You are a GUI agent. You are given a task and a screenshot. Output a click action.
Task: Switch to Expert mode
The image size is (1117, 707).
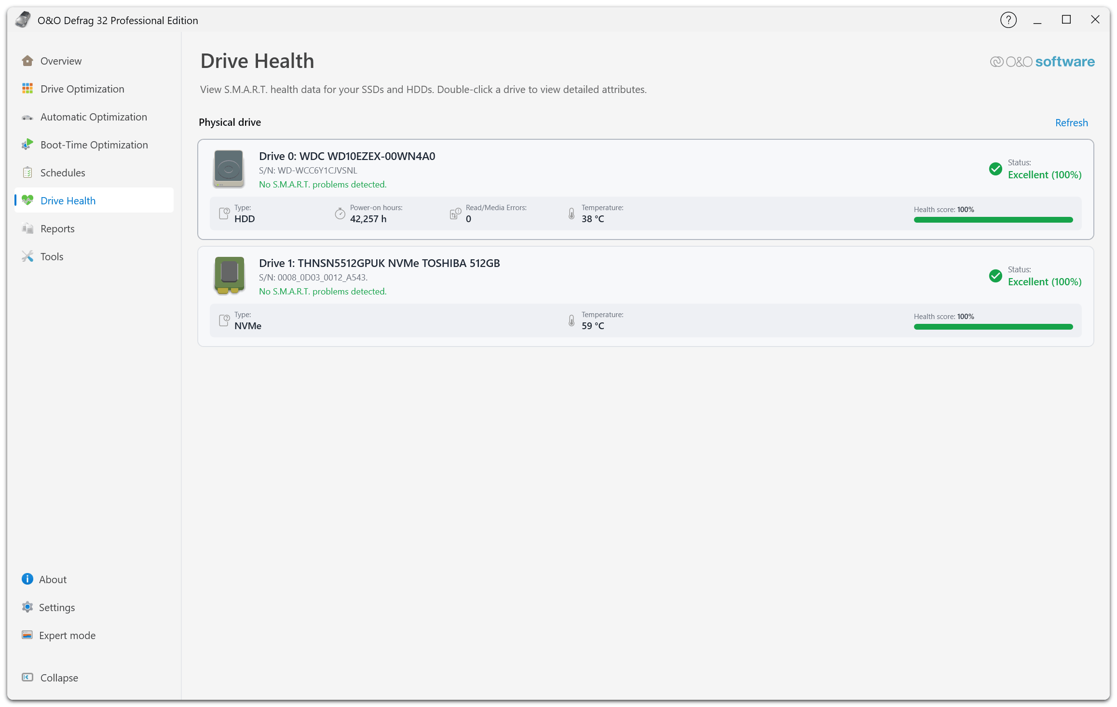point(94,635)
